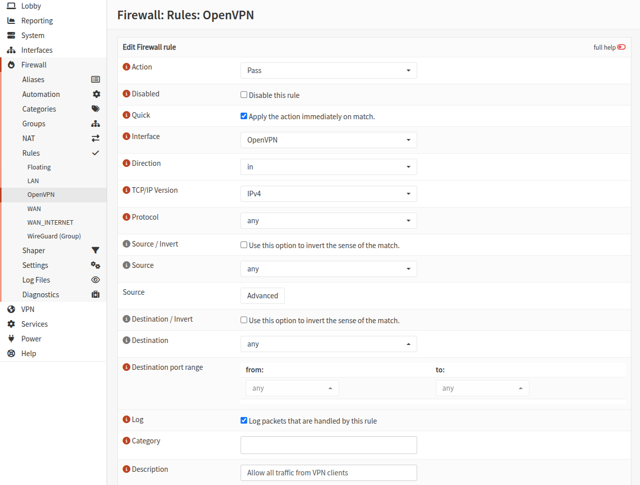Check the Disable this rule checkbox
Viewport: 640px width, 485px height.
pyautogui.click(x=244, y=95)
